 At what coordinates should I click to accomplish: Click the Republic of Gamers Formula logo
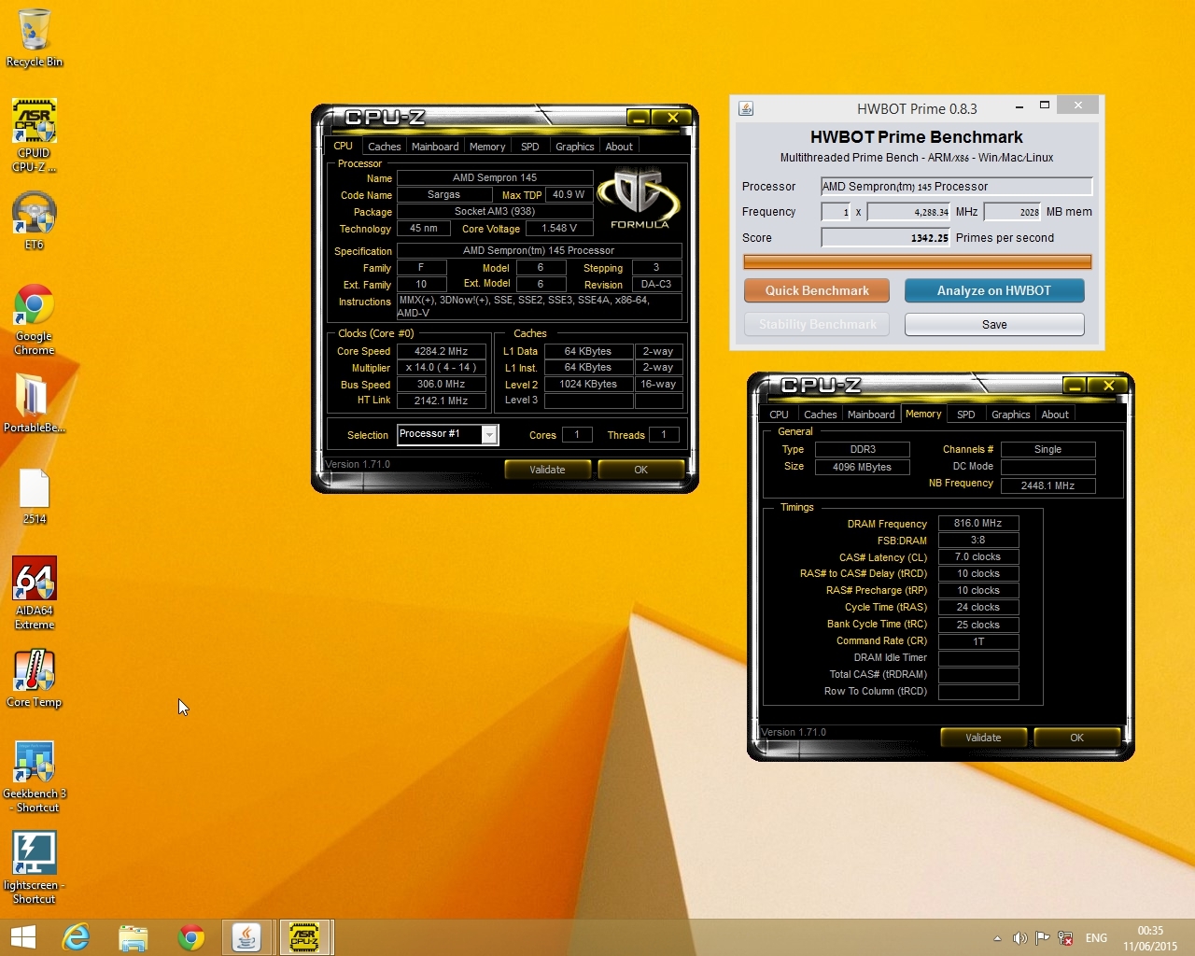[640, 198]
